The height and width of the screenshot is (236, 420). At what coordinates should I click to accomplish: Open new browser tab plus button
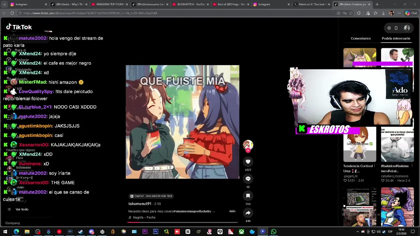tap(377, 4)
